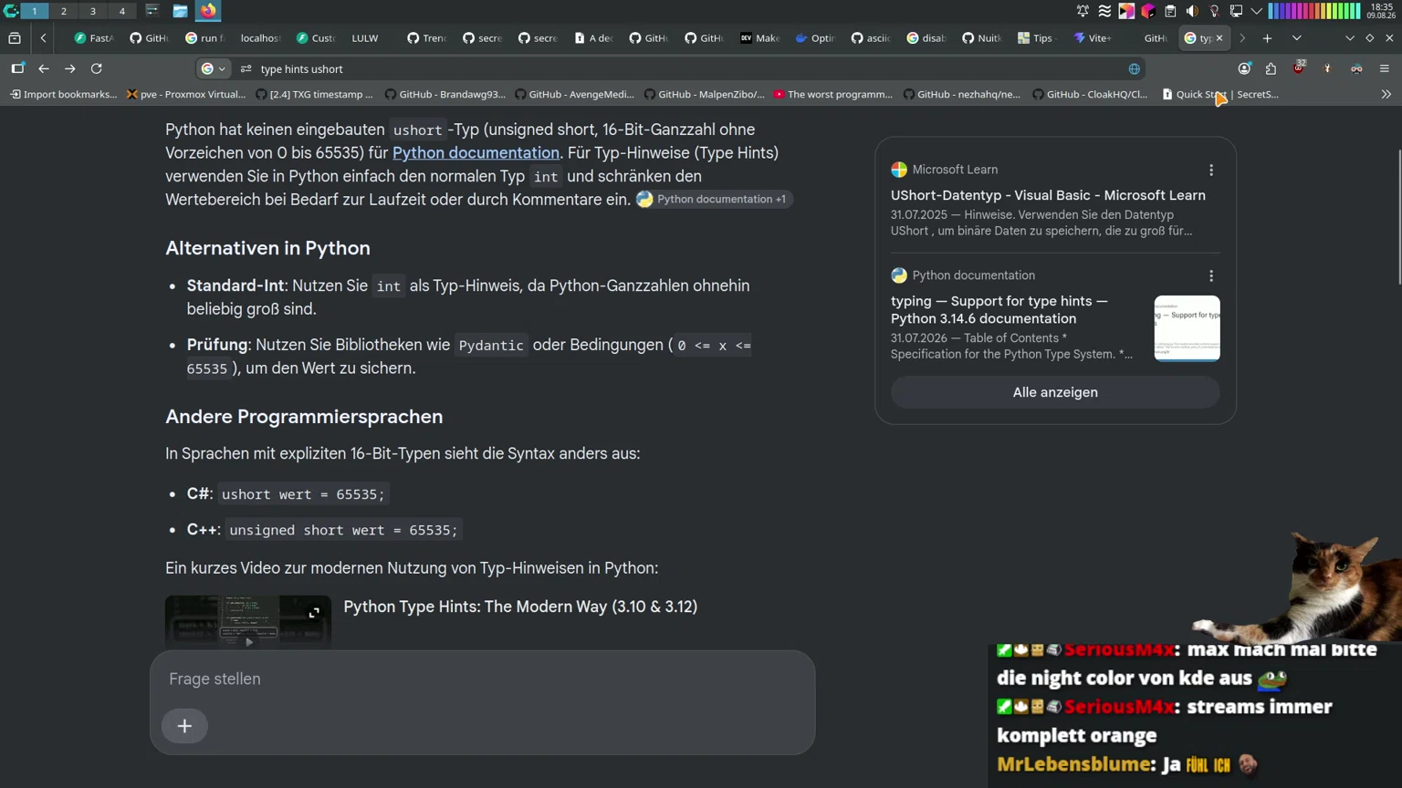
Task: Show more bookmarks with double chevron
Action: (1386, 94)
